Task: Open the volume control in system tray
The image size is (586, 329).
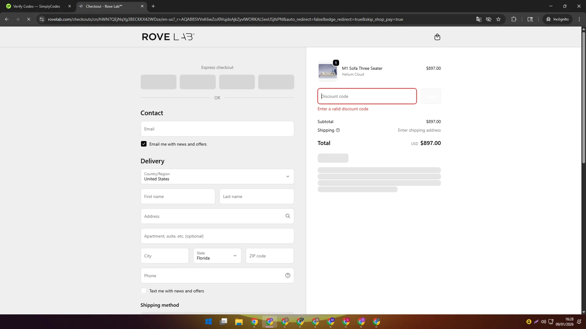Action: point(543,322)
